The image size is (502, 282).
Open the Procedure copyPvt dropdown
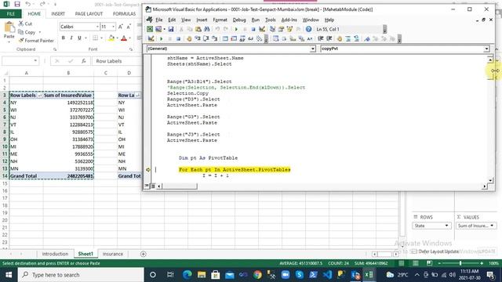pyautogui.click(x=486, y=49)
